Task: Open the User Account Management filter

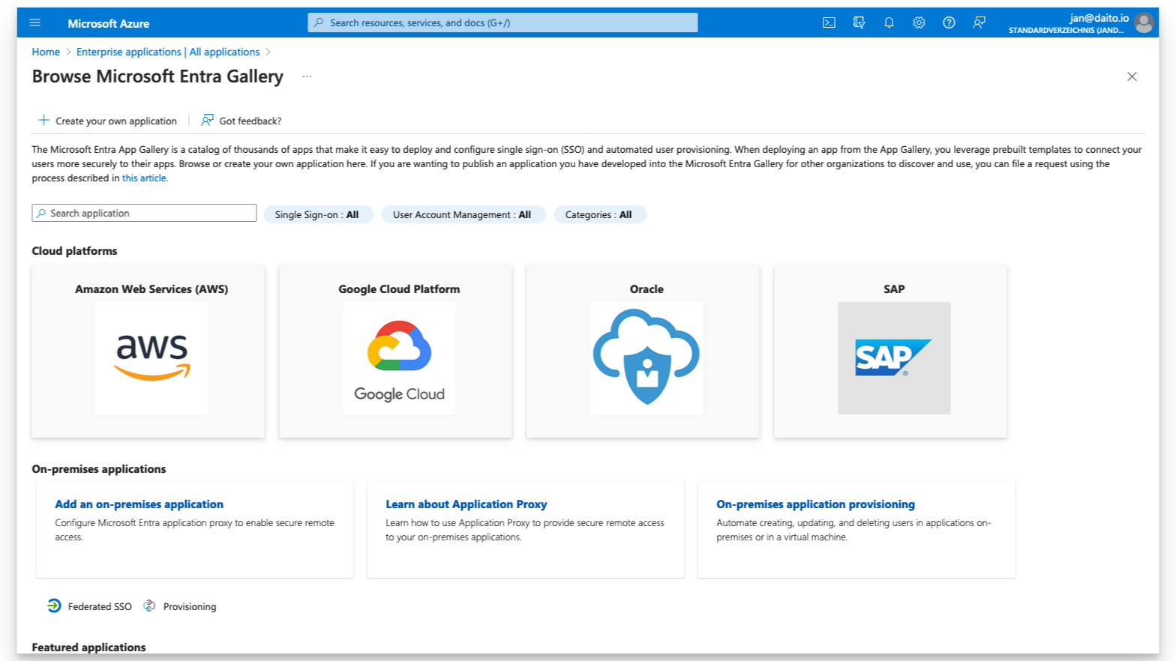Action: point(463,214)
